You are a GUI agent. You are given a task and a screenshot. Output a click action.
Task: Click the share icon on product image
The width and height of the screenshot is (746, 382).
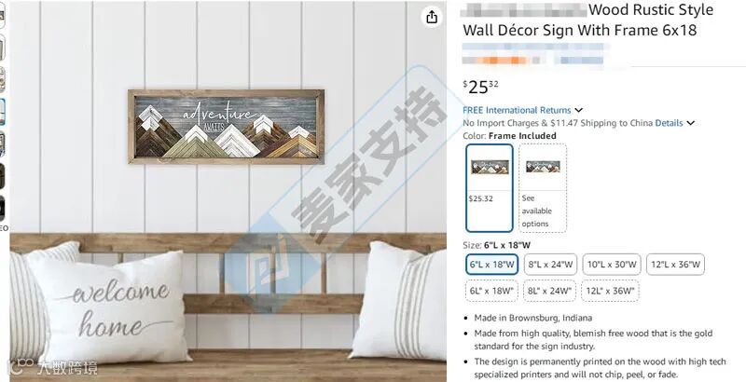[x=432, y=18]
